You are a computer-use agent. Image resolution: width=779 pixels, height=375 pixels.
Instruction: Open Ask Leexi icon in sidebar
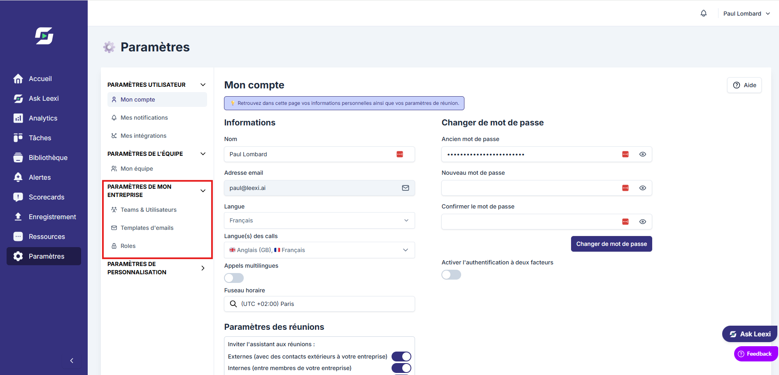18,98
